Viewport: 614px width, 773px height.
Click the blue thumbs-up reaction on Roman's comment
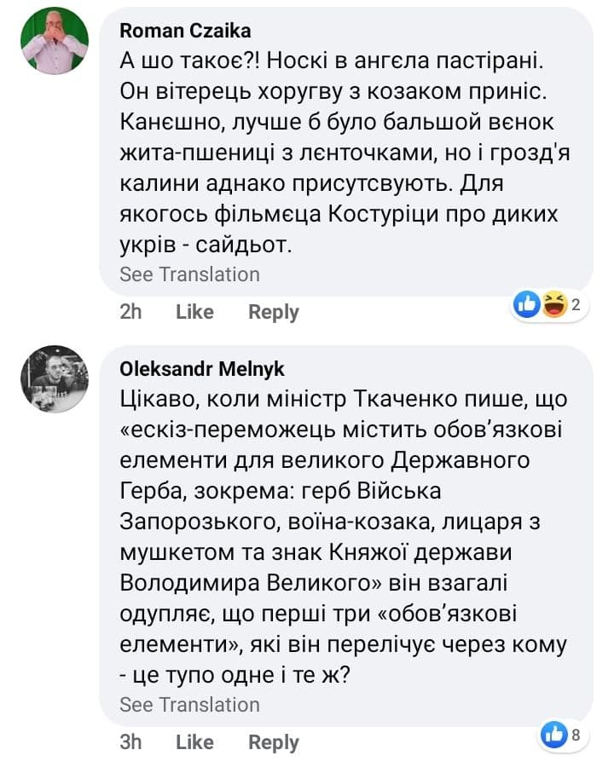coord(528,303)
